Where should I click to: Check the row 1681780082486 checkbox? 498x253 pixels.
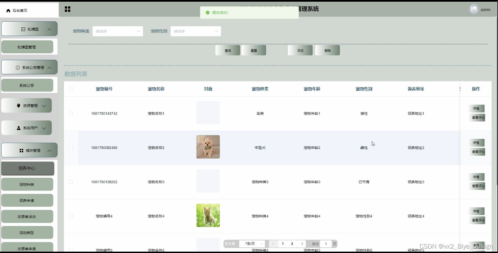(x=71, y=148)
